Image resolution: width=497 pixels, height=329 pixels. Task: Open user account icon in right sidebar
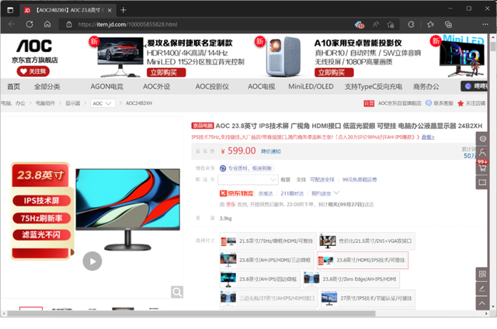(482, 152)
